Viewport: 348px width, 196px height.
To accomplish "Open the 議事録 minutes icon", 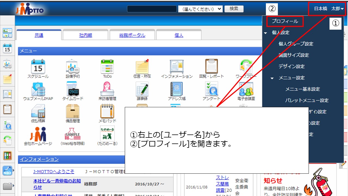I will [x=142, y=89].
